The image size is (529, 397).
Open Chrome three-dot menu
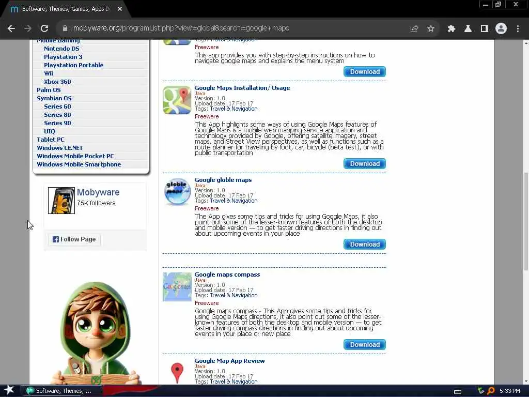[x=518, y=29]
